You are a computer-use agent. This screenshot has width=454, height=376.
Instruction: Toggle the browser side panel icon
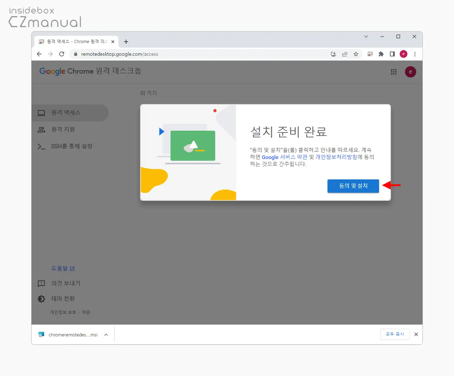pos(392,54)
